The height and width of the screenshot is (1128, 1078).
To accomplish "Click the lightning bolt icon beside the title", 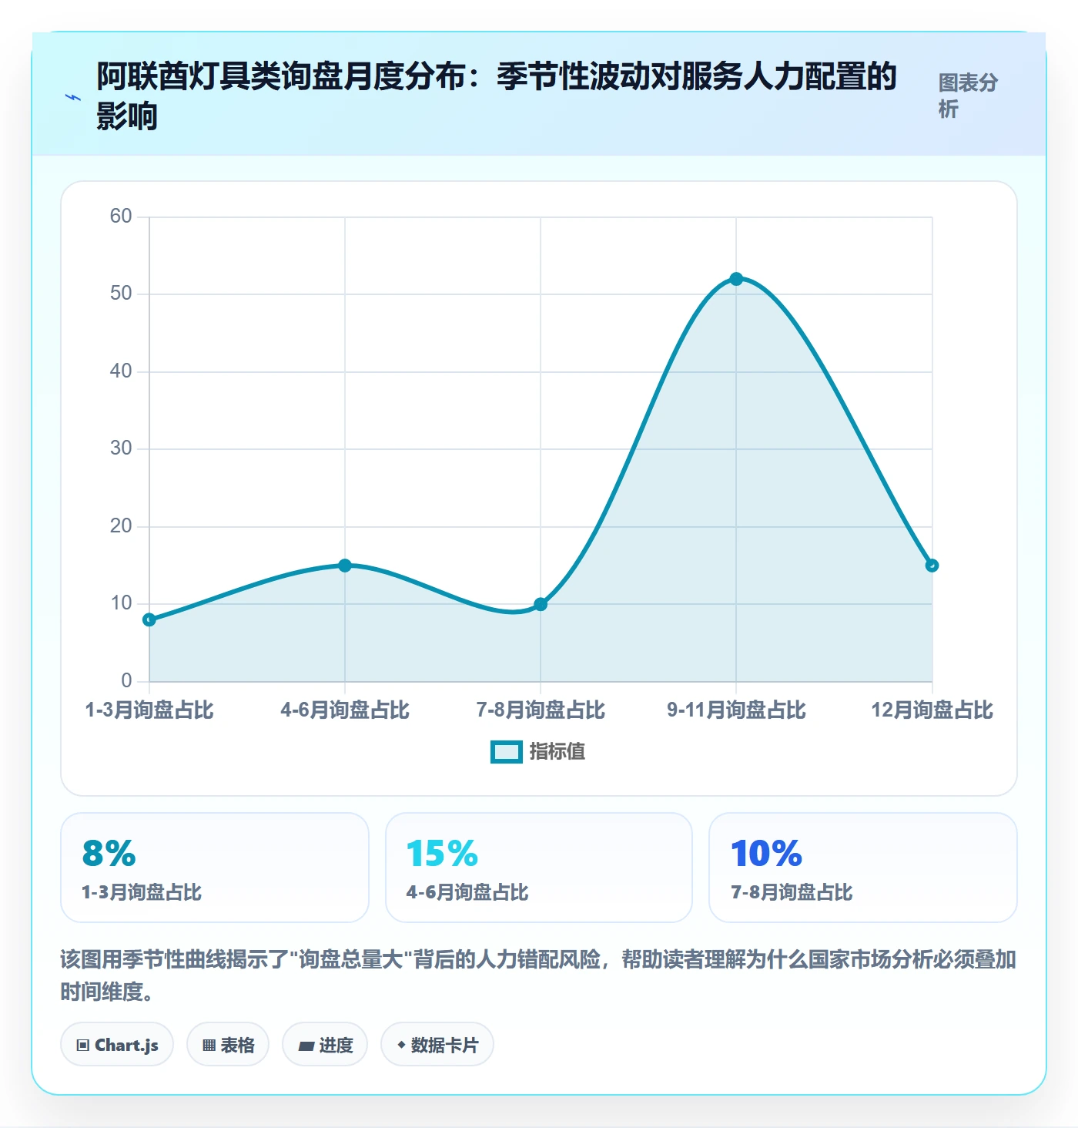I will pyautogui.click(x=73, y=98).
